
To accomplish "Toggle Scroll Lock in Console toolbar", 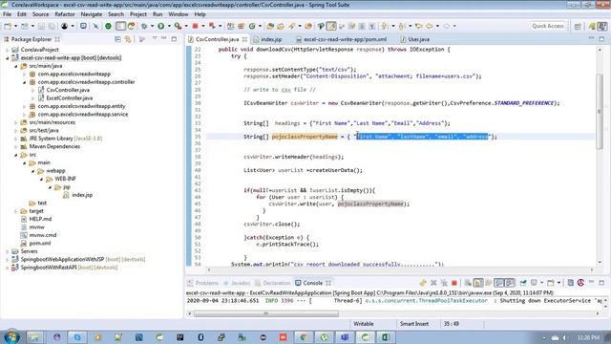I will point(478,283).
